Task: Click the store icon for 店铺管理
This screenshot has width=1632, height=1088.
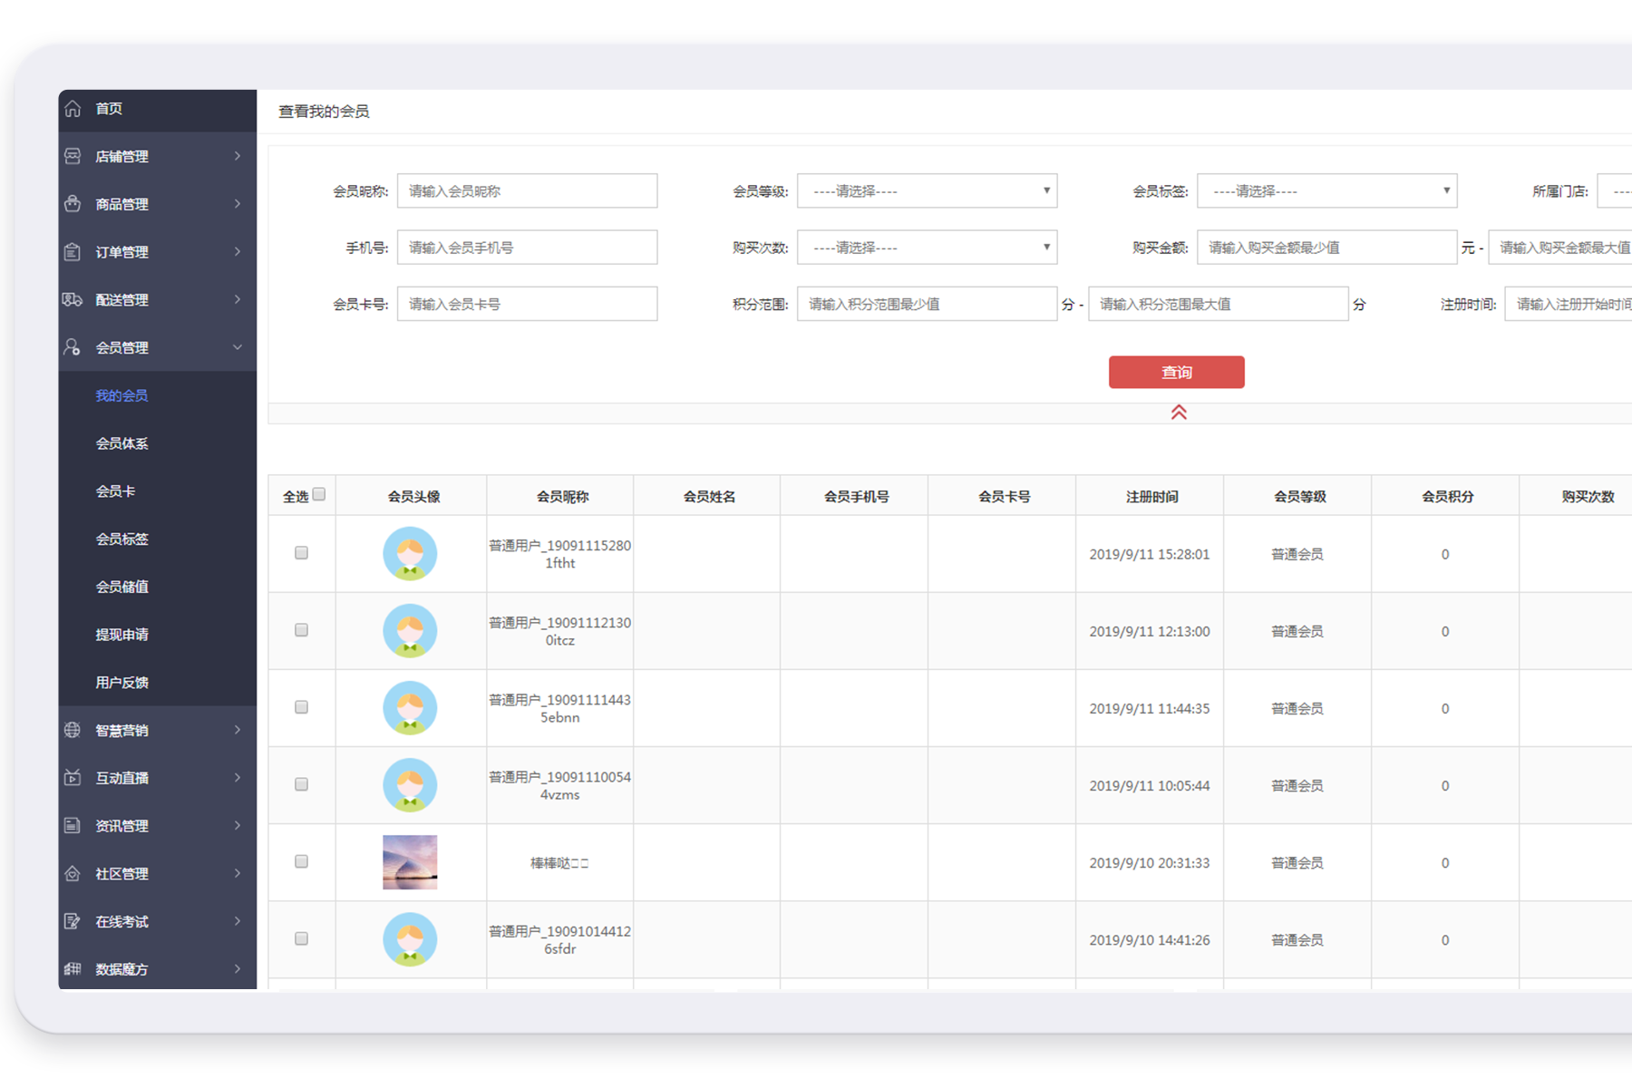Action: pos(73,156)
